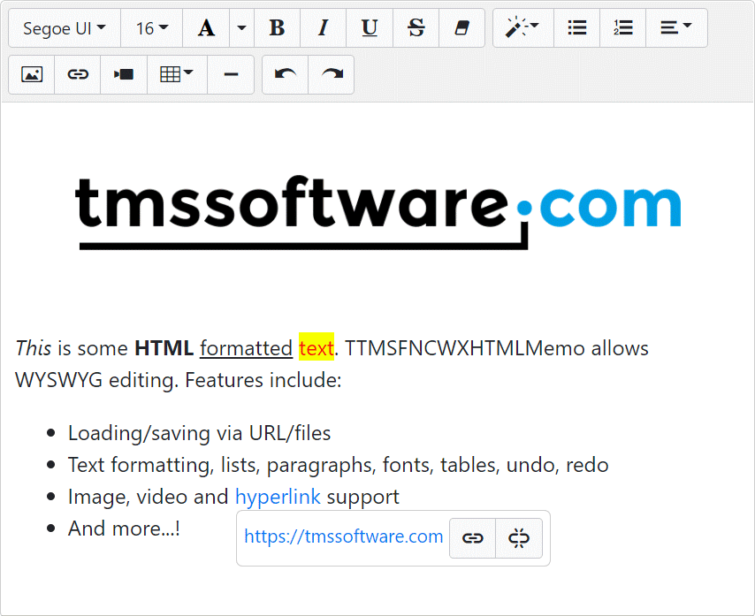The height and width of the screenshot is (616, 755).
Task: Clear formatting with the eraser icon
Action: click(x=461, y=28)
